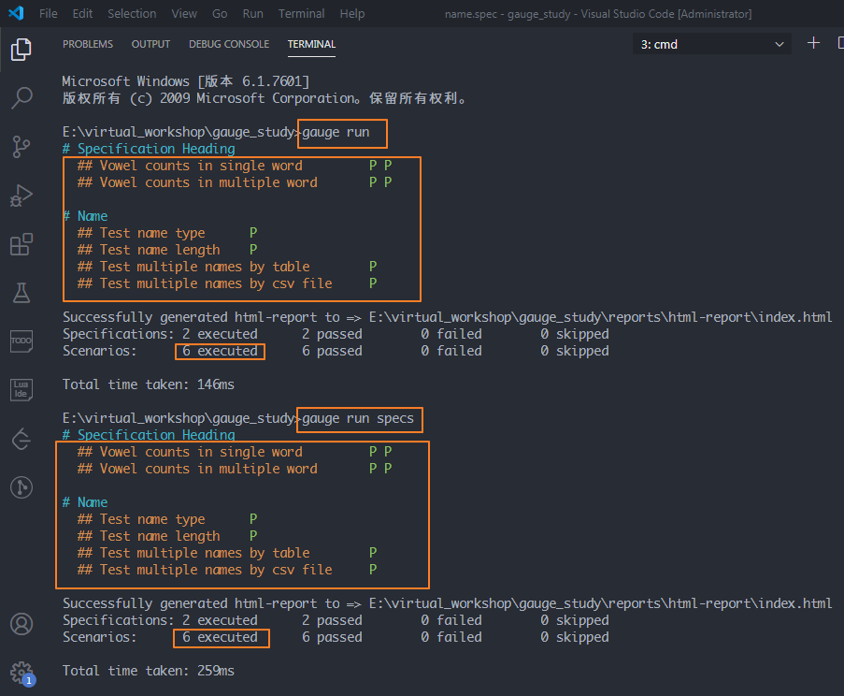Open the terminal selector dropdown 3: cmd
Screen dimensions: 844x696
(x=711, y=44)
